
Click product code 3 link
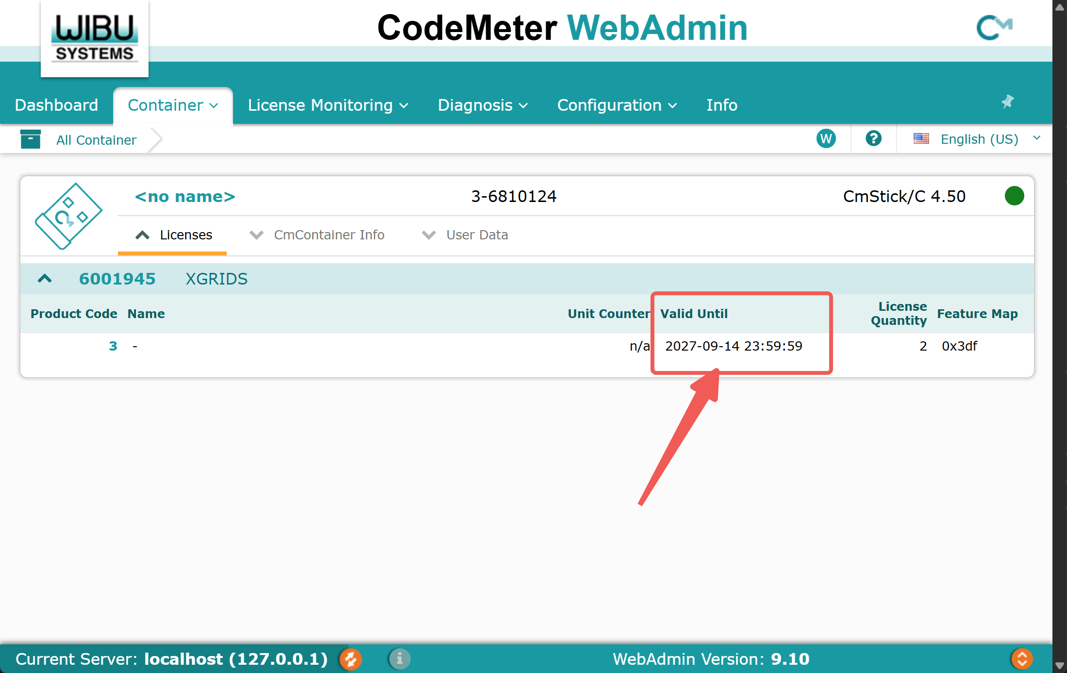coord(113,346)
